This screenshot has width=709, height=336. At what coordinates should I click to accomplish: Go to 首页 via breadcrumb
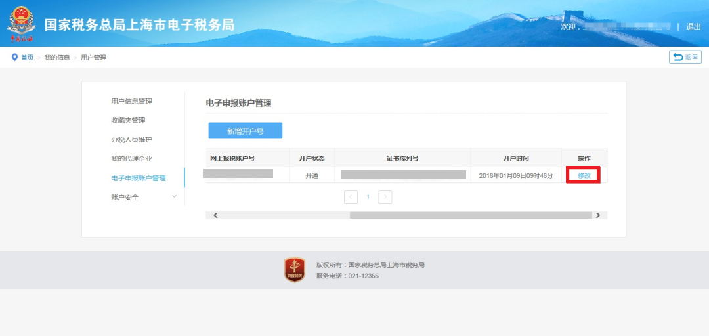[27, 58]
